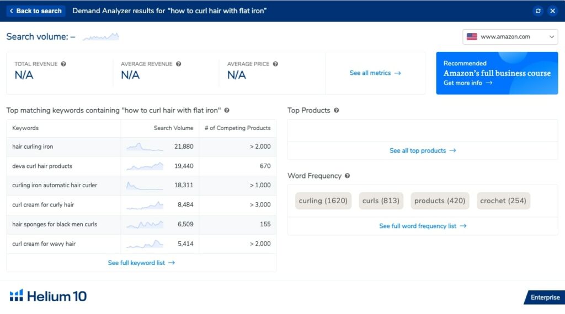Select the curl cream for curly hair keyword

[43, 205]
